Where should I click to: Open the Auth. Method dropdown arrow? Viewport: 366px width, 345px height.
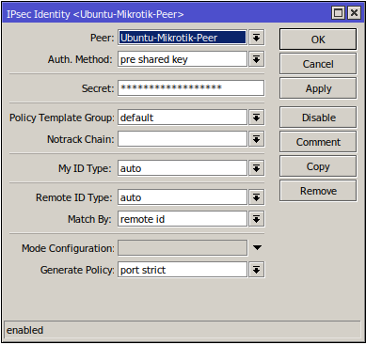[x=257, y=59]
